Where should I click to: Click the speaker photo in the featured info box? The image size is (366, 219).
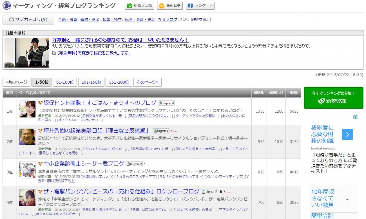(27, 52)
